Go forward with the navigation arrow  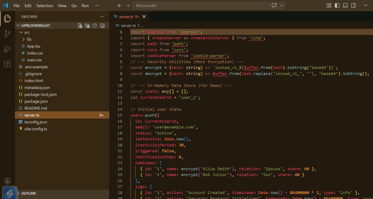coord(128,6)
